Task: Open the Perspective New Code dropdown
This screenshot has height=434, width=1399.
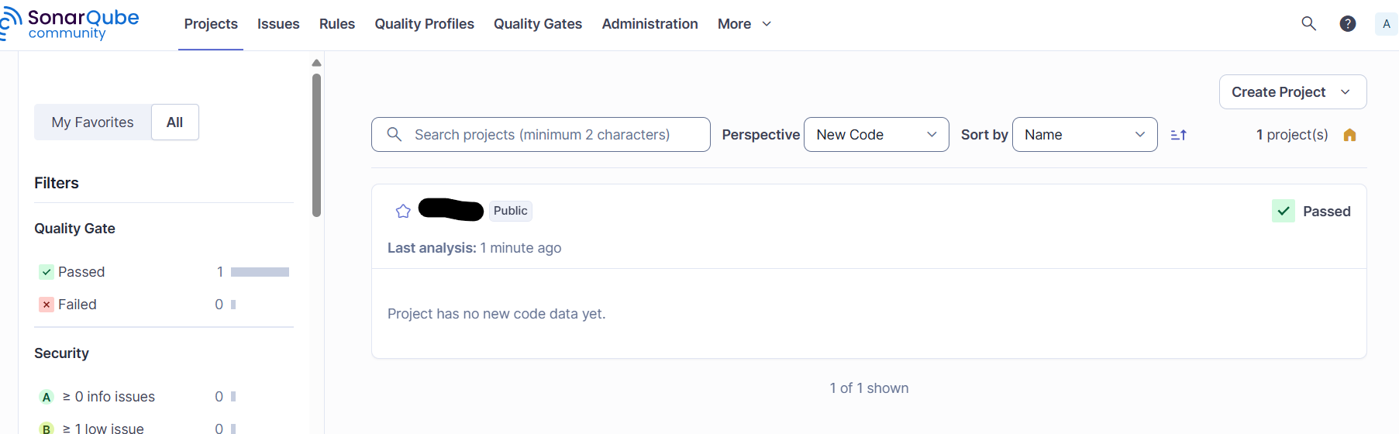Action: (876, 135)
